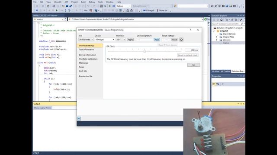The width and height of the screenshot is (277, 155).
Task: Open the Tools menu
Action: [100, 2]
